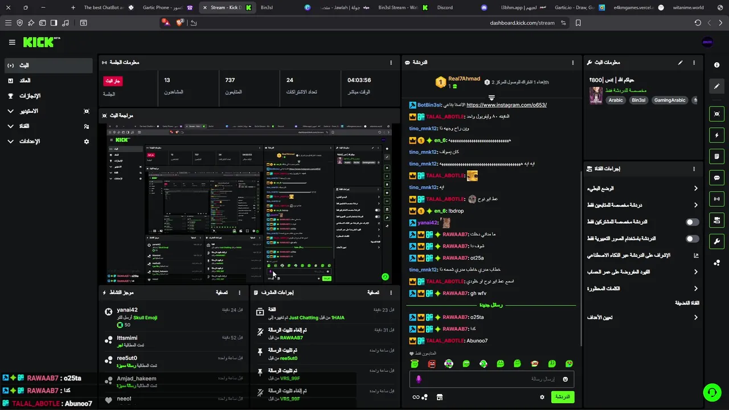Open the instagram.com link in chat
This screenshot has height=410, width=729.
[x=506, y=105]
